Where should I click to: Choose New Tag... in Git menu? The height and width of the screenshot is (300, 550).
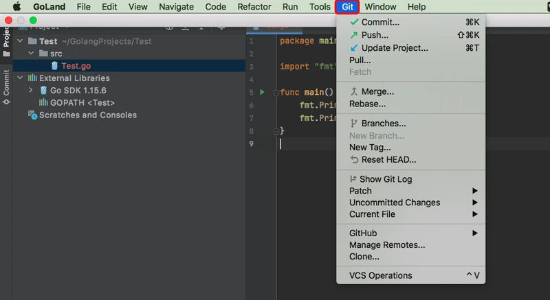pos(410,148)
